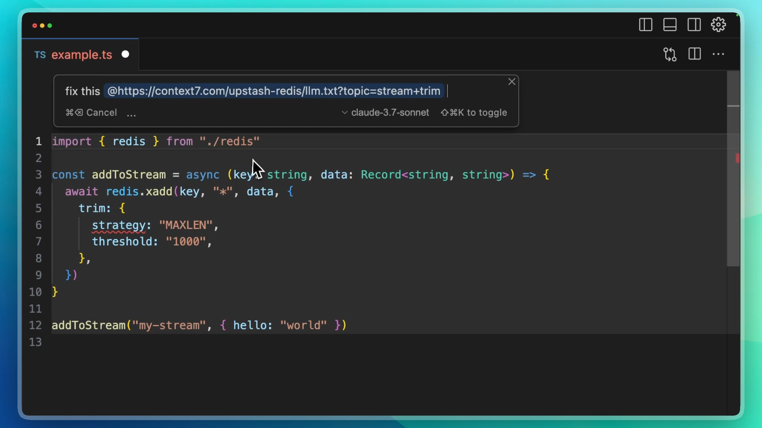Click the prompt input field after the URL
The width and height of the screenshot is (762, 428).
(476, 91)
